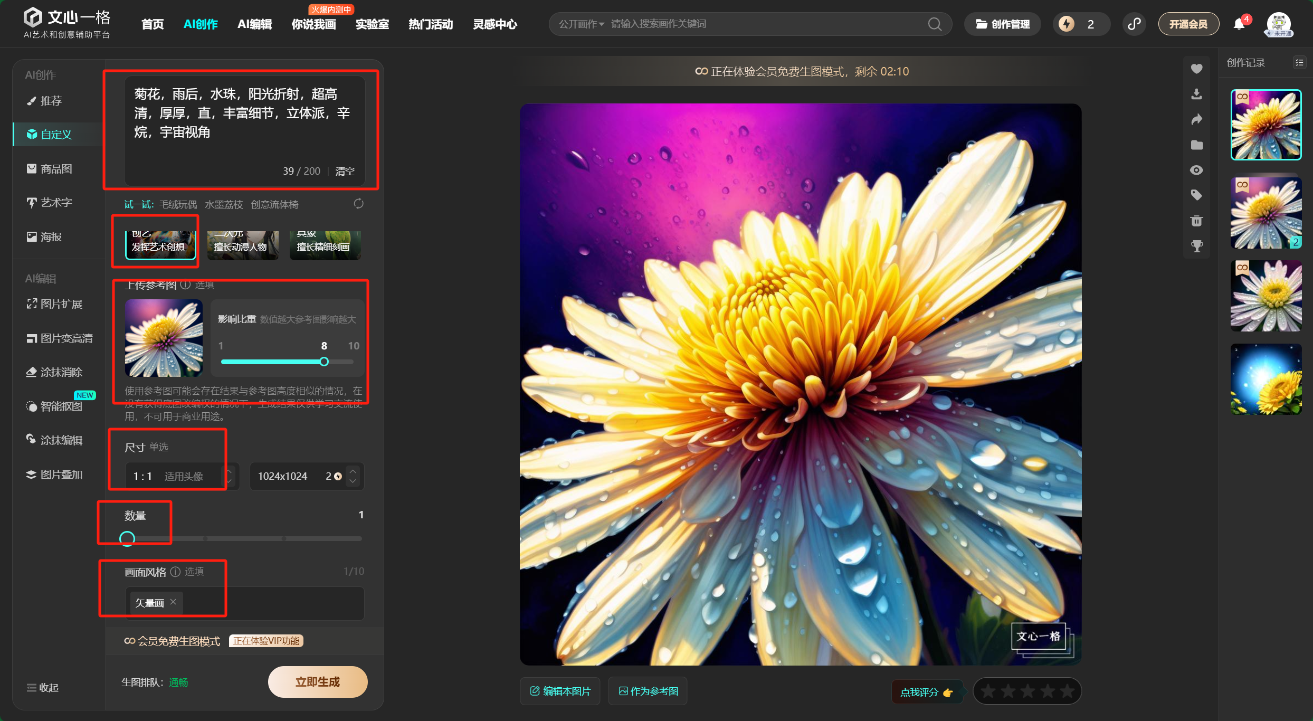Click the share arrow icon
1313x721 pixels.
pyautogui.click(x=1196, y=120)
